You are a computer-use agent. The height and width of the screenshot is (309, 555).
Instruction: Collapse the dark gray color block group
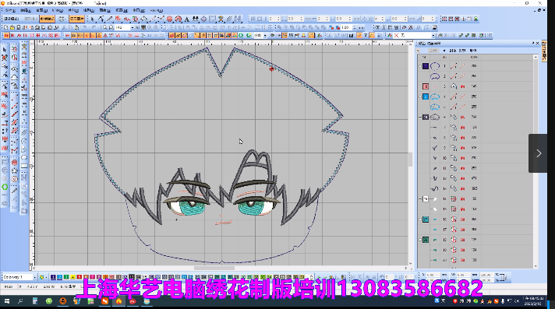420,117
